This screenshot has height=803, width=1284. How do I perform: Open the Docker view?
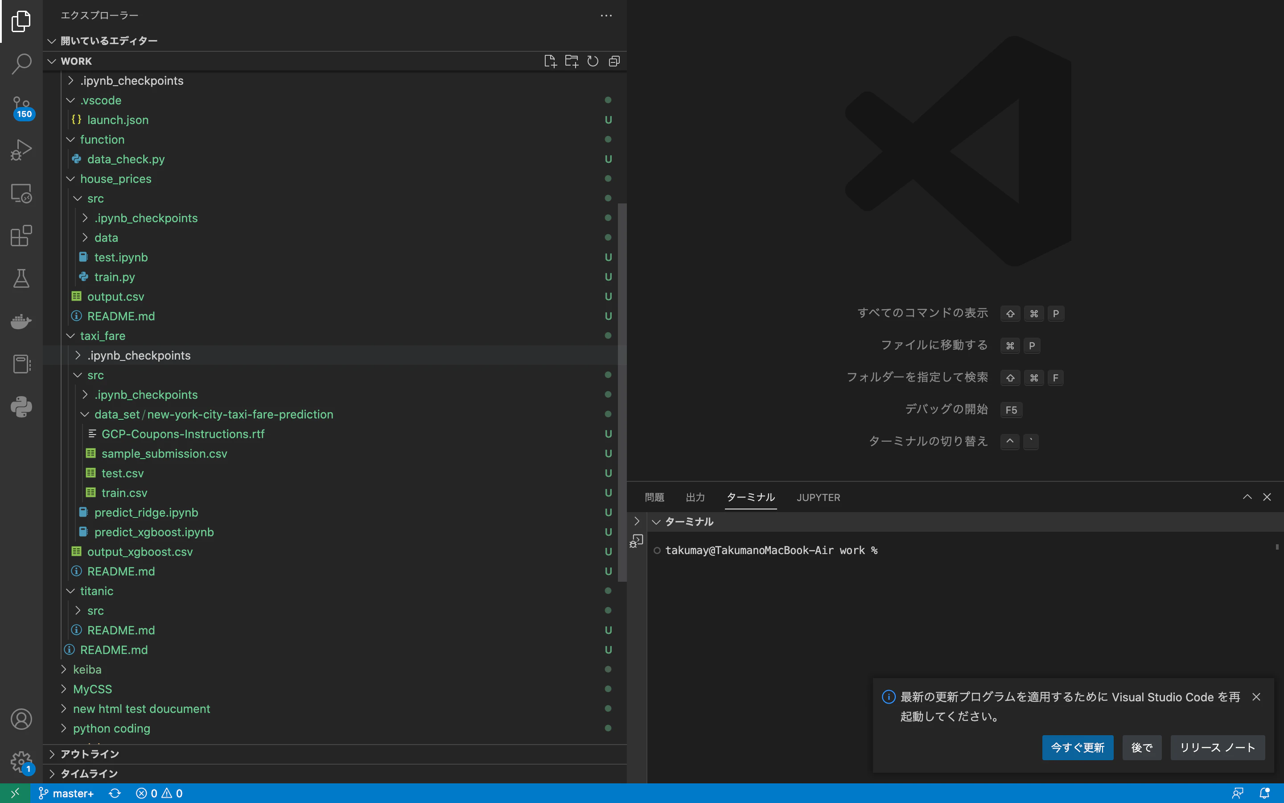[x=21, y=321]
